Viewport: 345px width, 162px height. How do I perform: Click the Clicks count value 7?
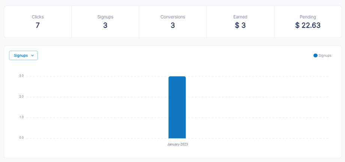coord(38,25)
